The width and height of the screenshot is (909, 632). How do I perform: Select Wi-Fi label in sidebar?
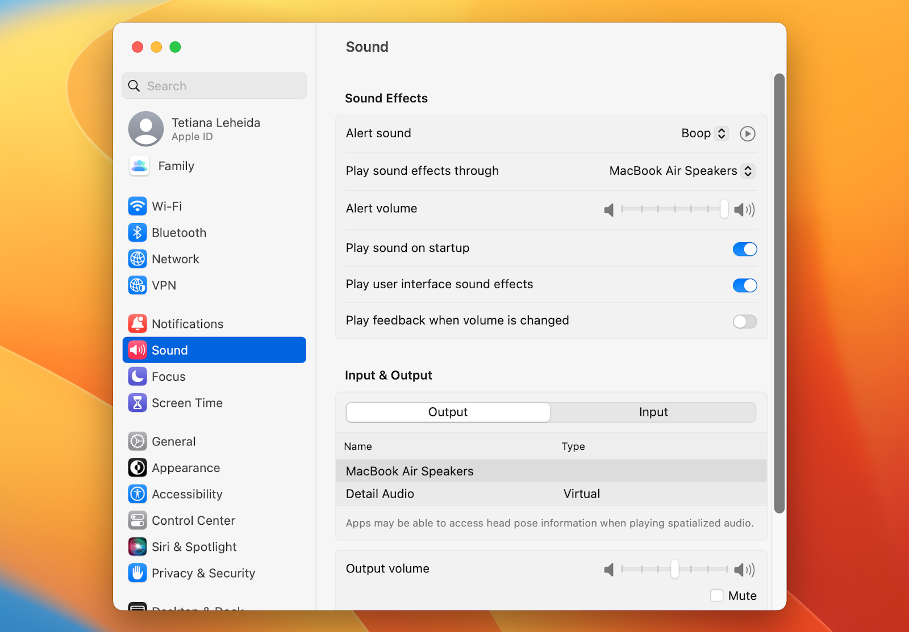[x=167, y=207]
